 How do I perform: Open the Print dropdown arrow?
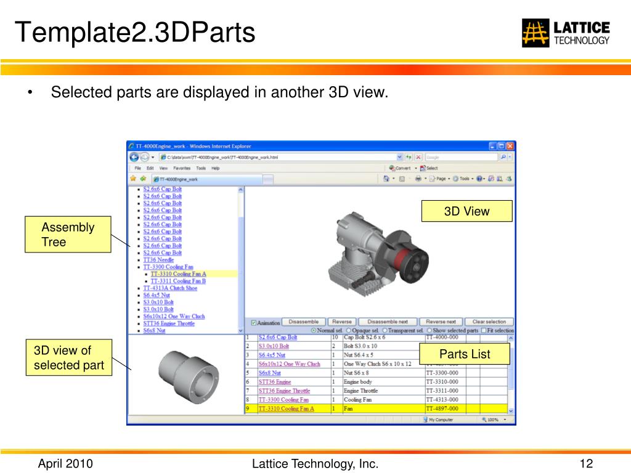pyautogui.click(x=425, y=179)
